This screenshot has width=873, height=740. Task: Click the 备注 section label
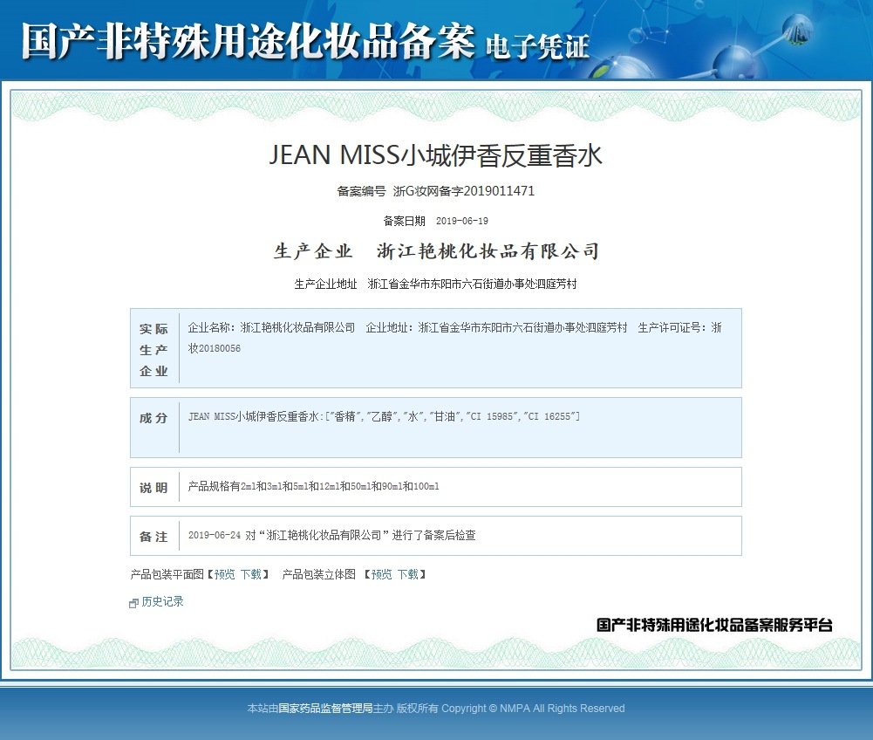(x=153, y=537)
